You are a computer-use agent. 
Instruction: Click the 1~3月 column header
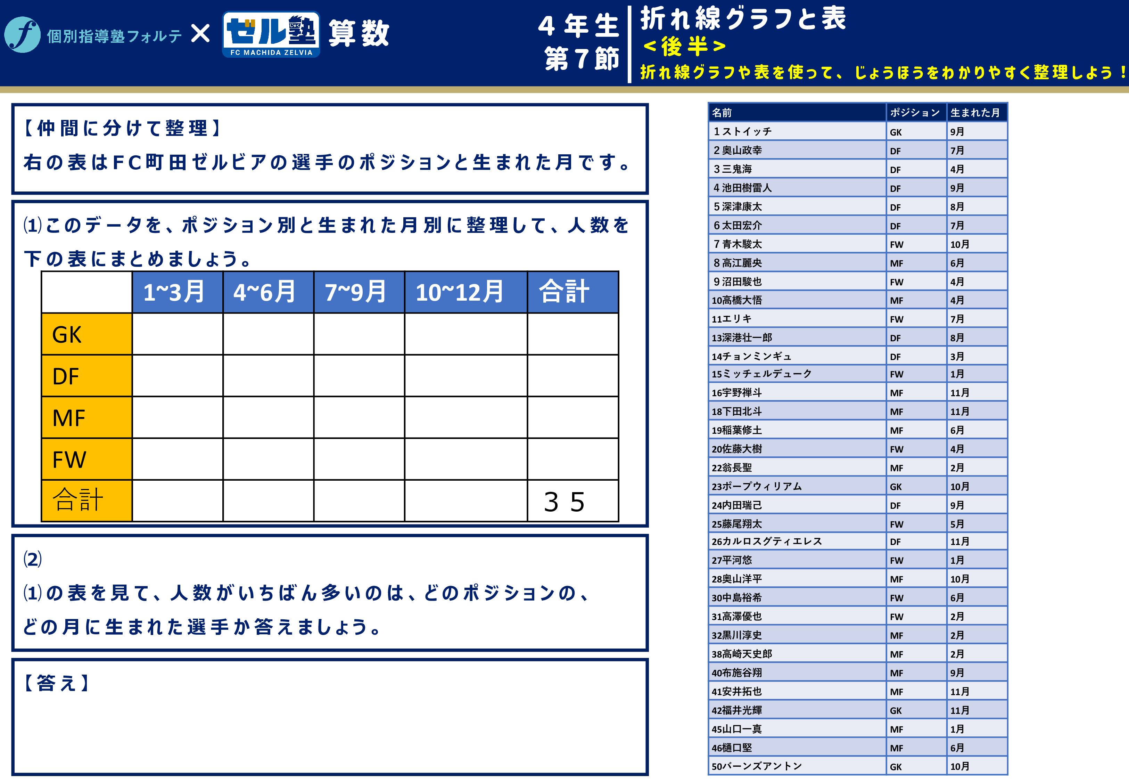click(x=177, y=292)
